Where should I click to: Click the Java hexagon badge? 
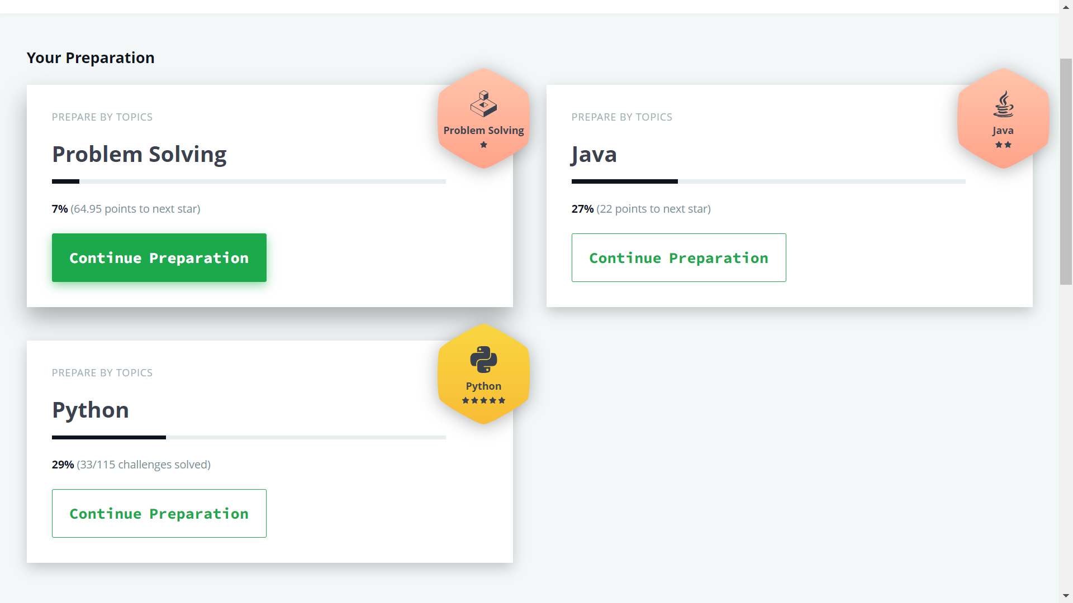(x=1003, y=118)
